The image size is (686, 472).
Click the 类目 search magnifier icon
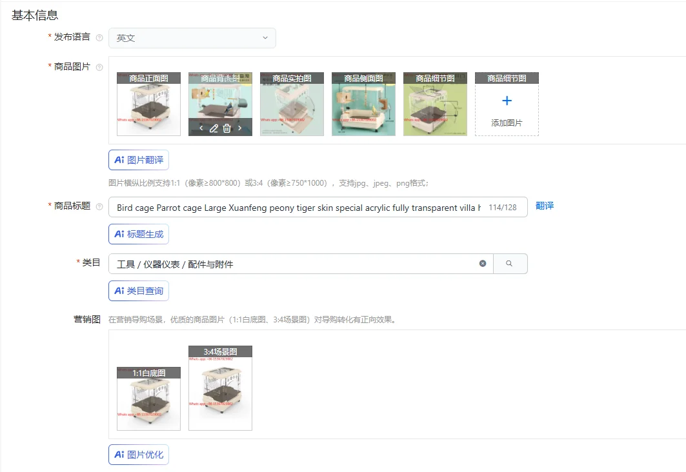pyautogui.click(x=510, y=264)
